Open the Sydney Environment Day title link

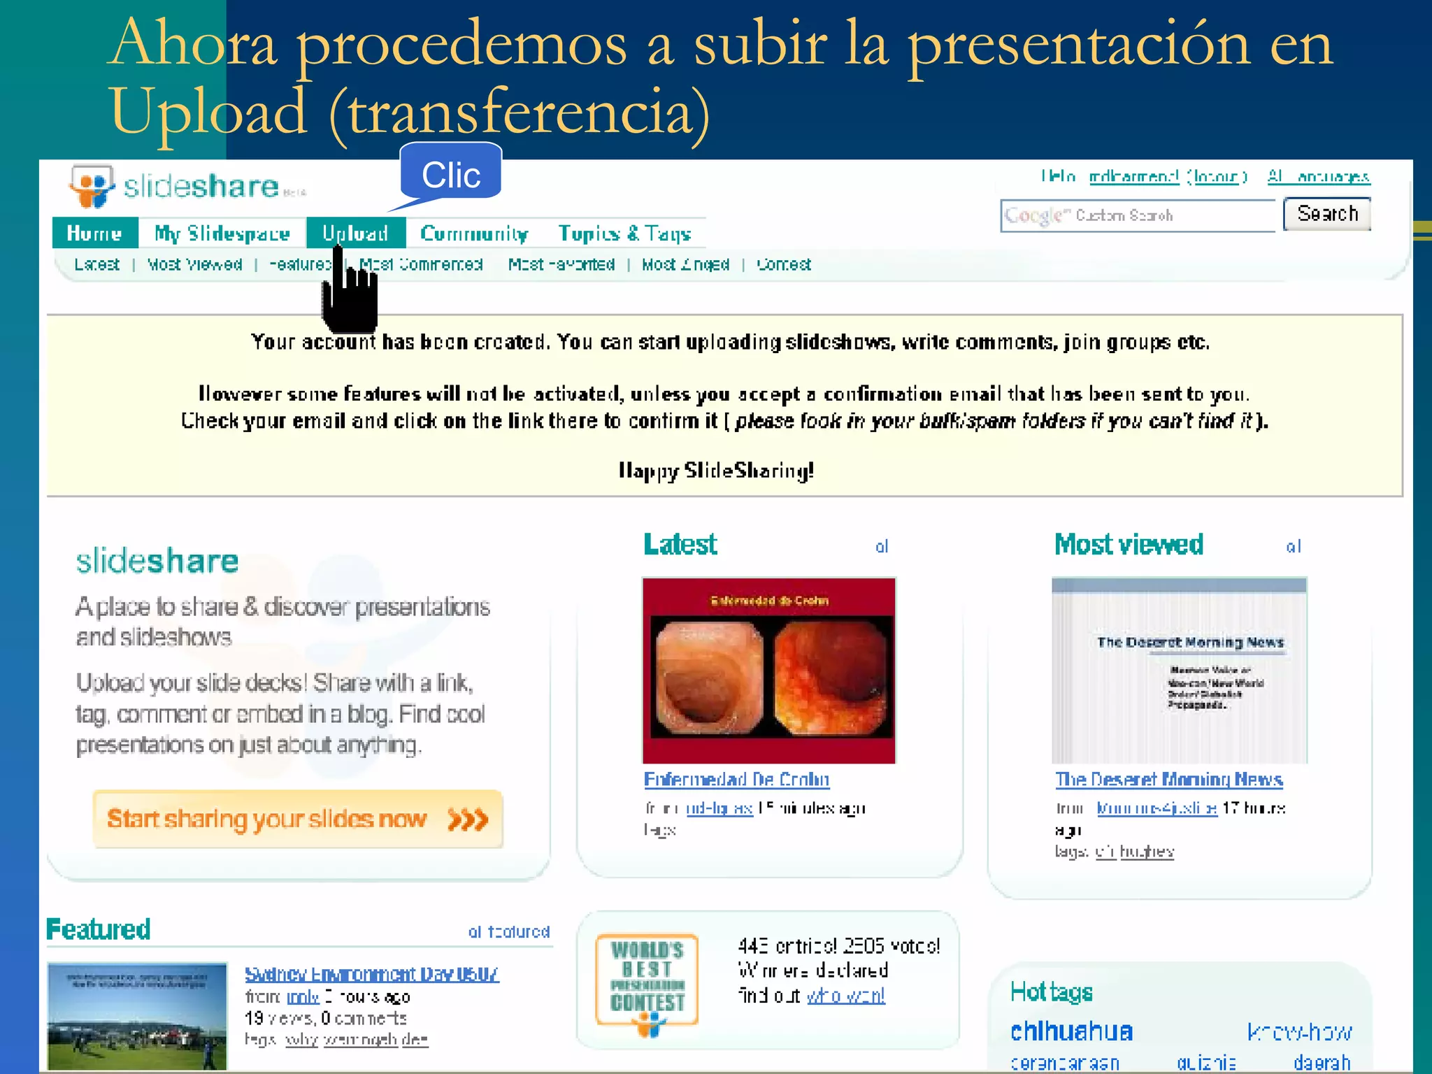click(x=371, y=974)
